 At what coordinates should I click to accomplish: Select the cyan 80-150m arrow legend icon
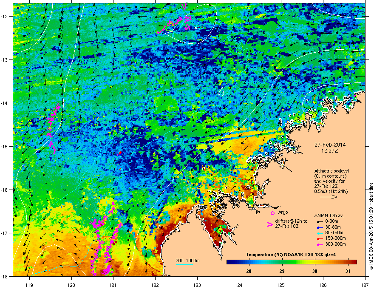click(320, 233)
